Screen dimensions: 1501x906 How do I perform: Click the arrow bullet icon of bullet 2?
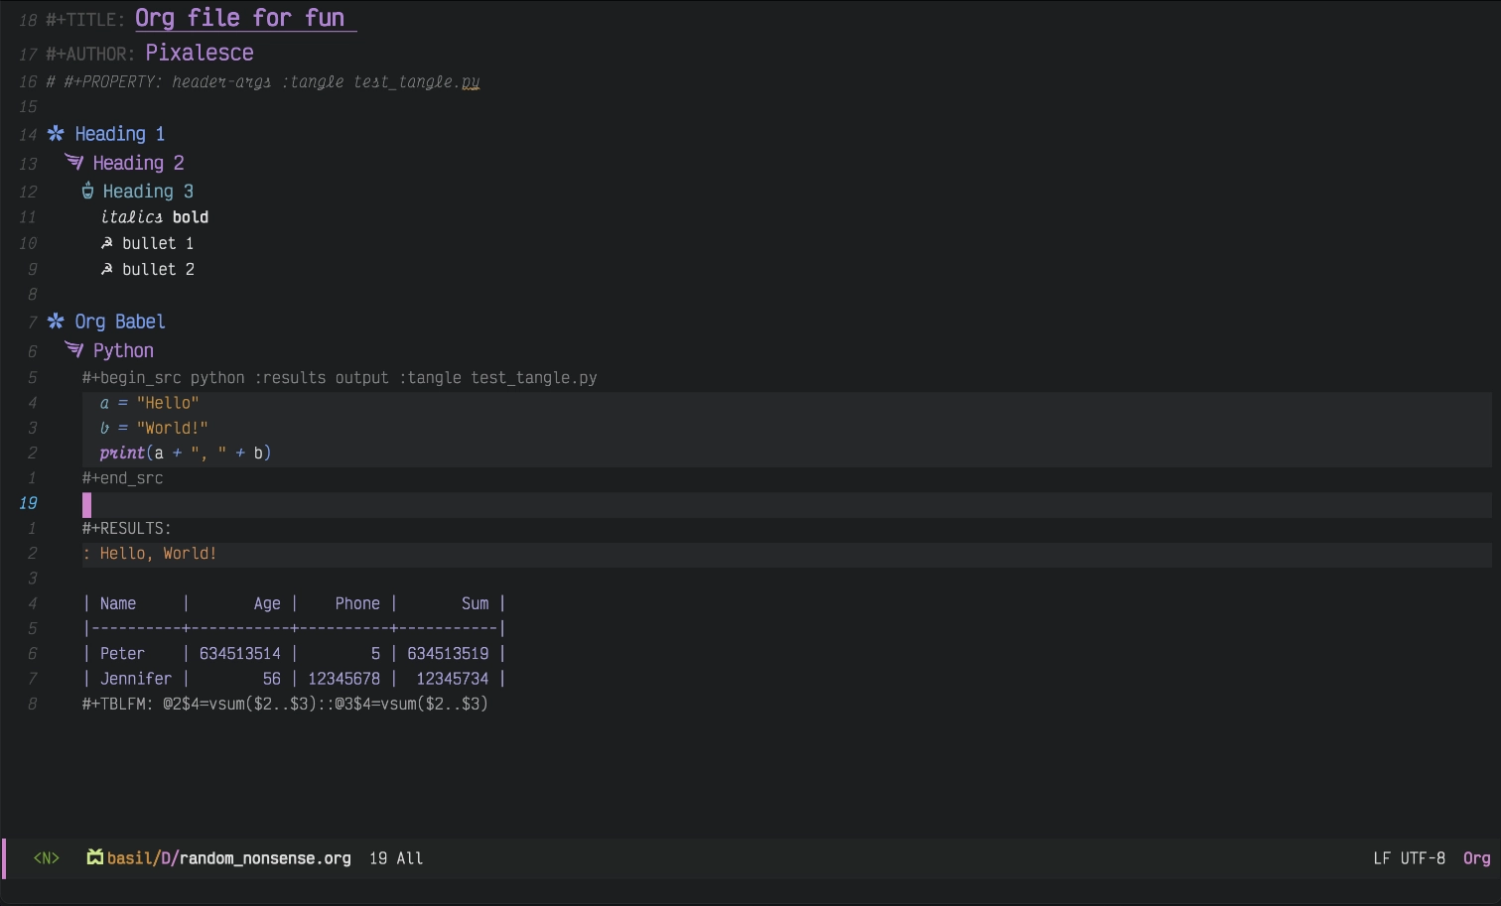pos(105,268)
